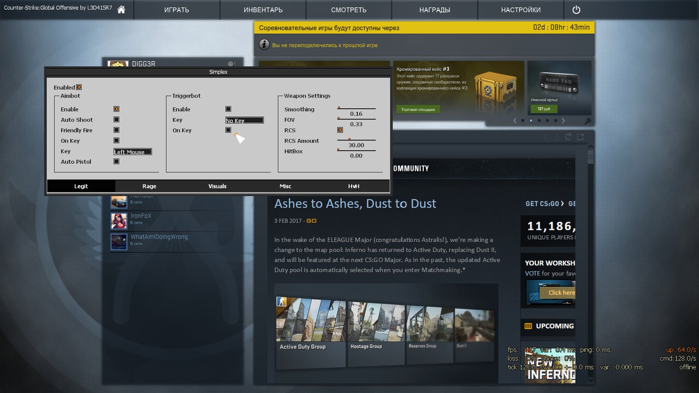Click WhatAmIDoingWrong friend avatar

click(x=119, y=241)
